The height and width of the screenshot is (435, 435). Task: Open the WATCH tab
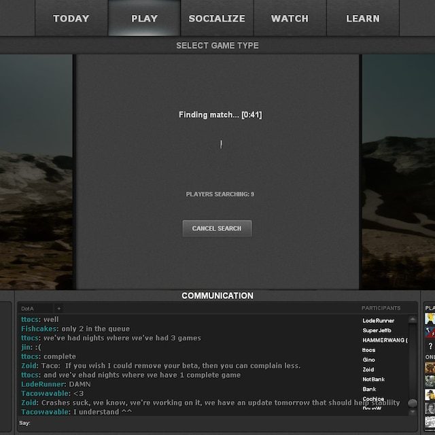(x=290, y=18)
